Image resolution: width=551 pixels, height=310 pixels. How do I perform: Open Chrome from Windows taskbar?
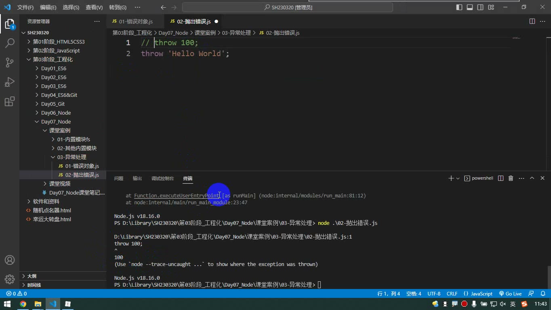(23, 304)
